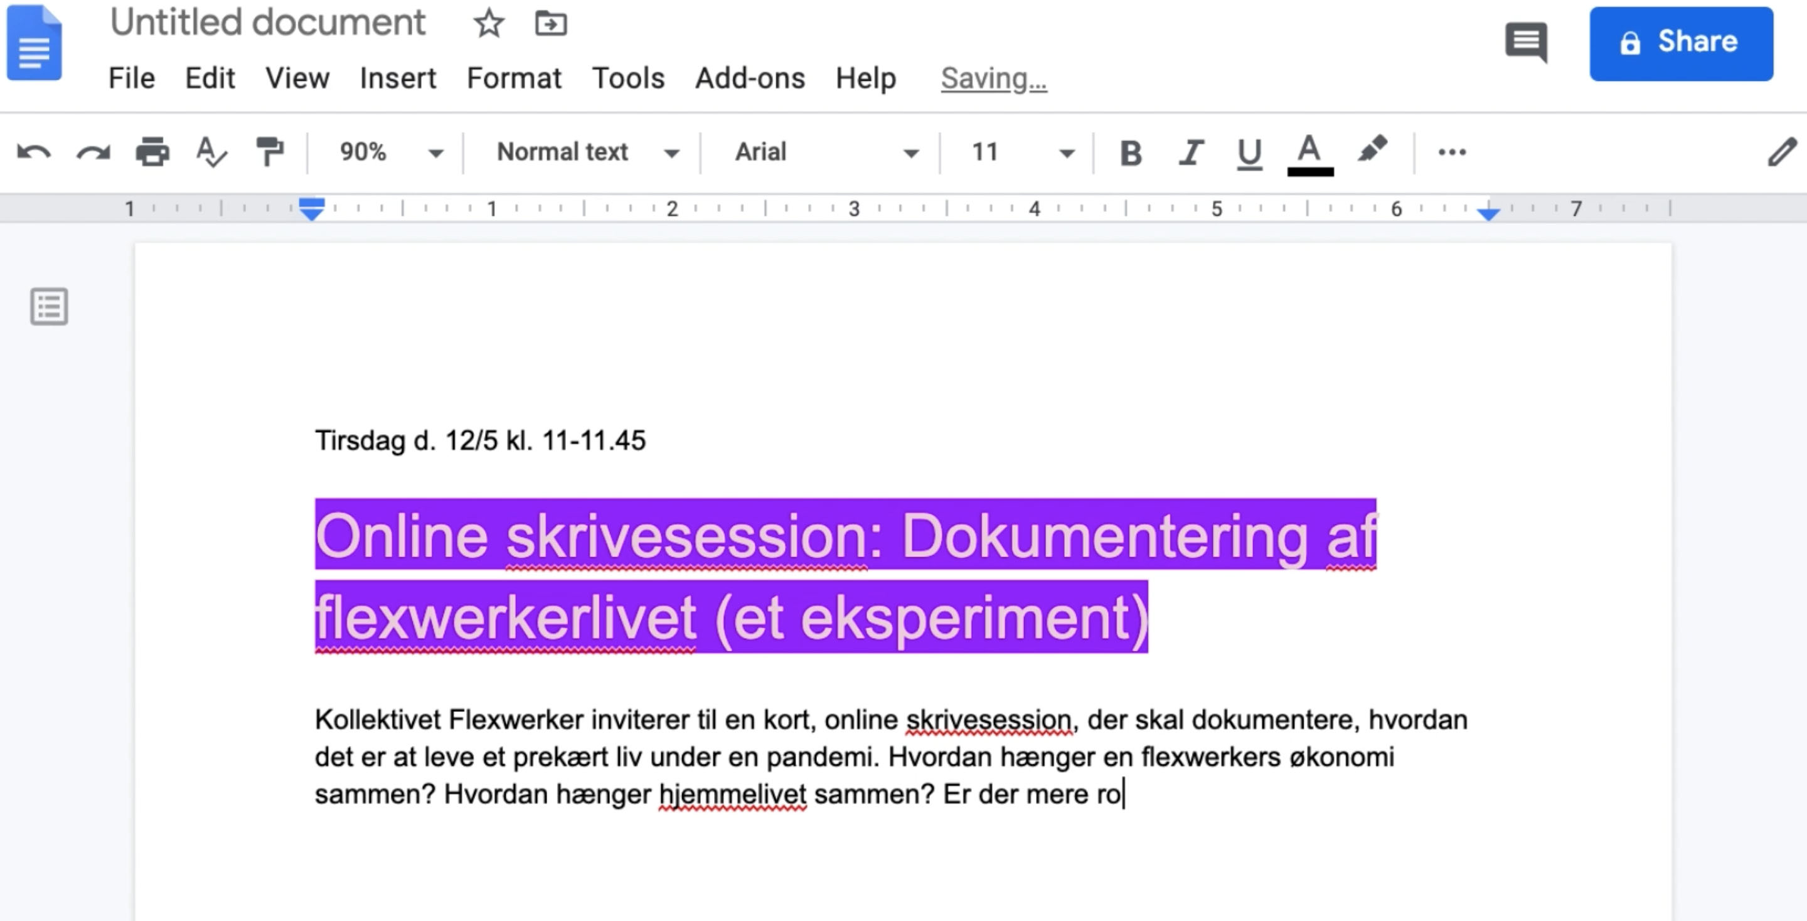This screenshot has height=921, width=1807.
Task: Open the View menu
Action: [x=297, y=78]
